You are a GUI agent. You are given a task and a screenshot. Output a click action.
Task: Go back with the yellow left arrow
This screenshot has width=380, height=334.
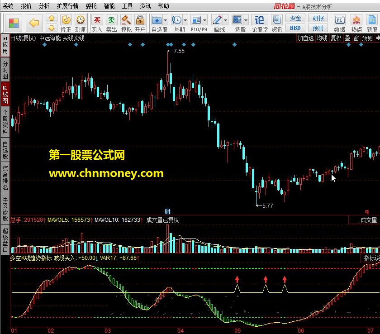pyautogui.click(x=34, y=23)
